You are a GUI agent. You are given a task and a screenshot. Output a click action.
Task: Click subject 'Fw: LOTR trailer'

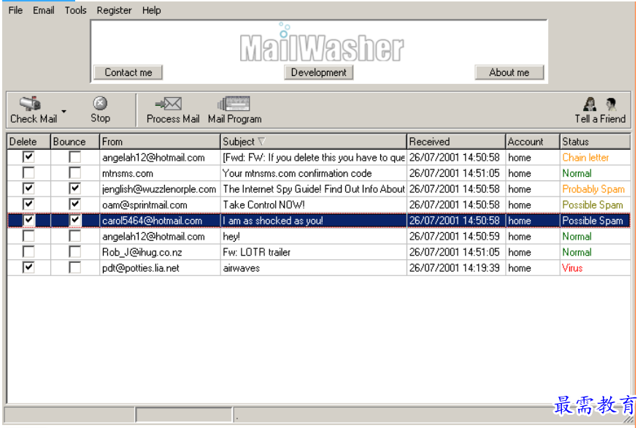[x=257, y=253]
